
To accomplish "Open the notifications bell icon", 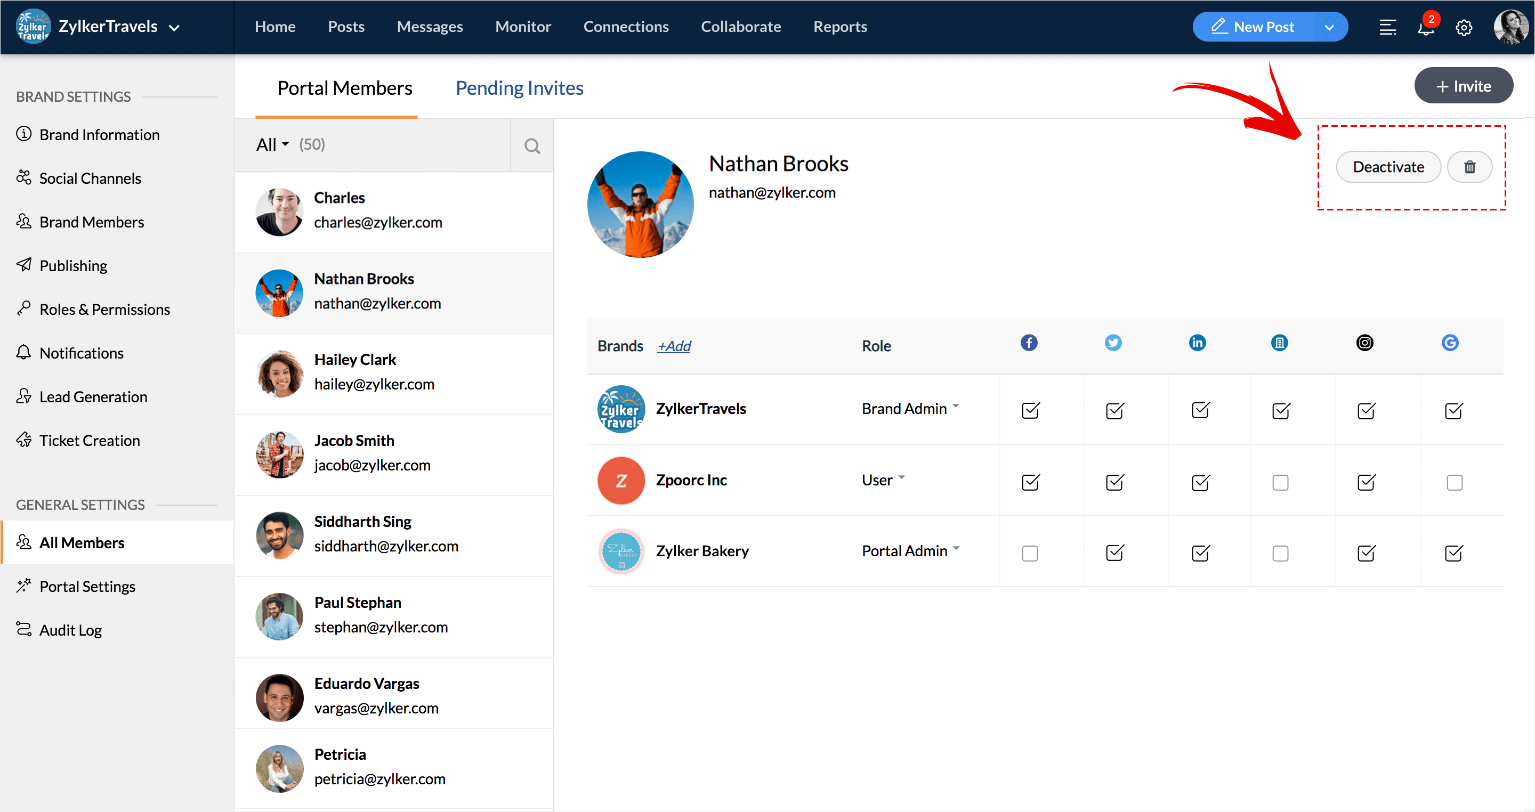I will 1425,28.
